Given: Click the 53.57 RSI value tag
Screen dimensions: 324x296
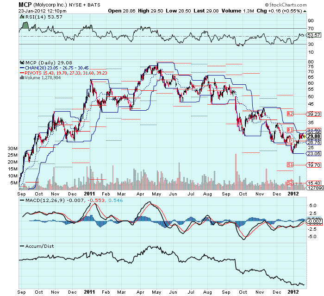Looking at the screenshot, I should point(314,35).
